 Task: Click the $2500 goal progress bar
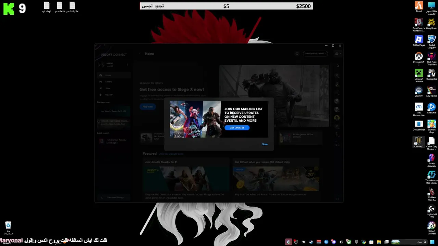226,6
